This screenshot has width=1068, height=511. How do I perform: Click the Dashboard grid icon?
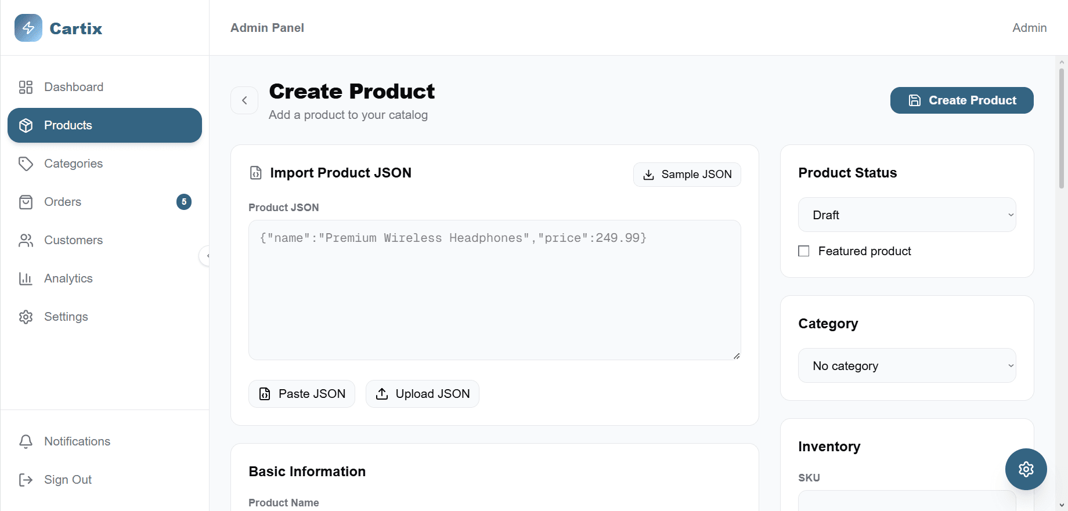[x=26, y=87]
